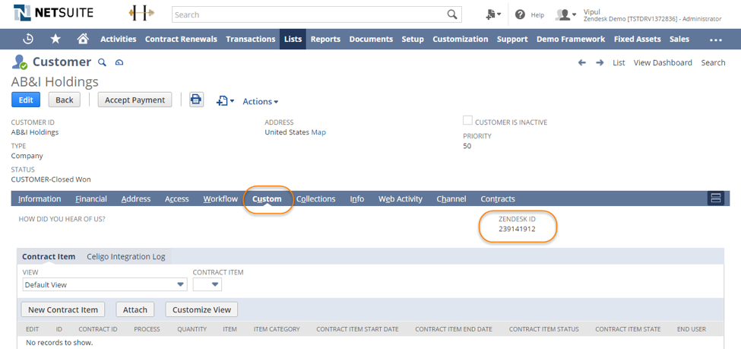Switch to the Information subtab
The width and height of the screenshot is (741, 349).
tap(40, 198)
